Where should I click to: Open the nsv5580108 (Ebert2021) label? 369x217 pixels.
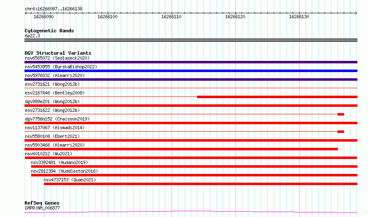click(52, 136)
